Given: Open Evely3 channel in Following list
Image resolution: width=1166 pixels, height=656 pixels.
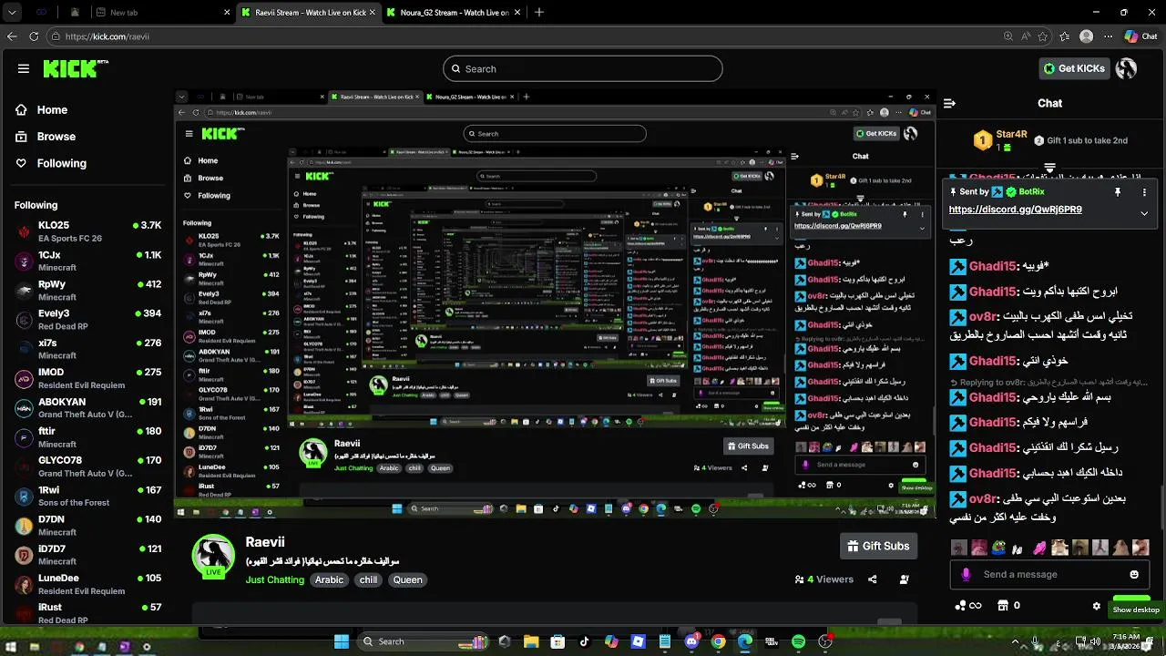Looking at the screenshot, I should (x=88, y=320).
